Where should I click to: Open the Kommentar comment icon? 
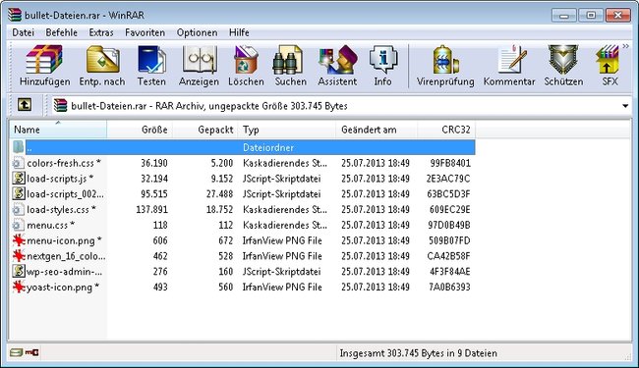(x=511, y=59)
